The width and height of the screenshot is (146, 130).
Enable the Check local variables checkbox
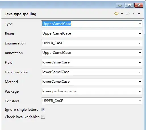click(x=43, y=117)
